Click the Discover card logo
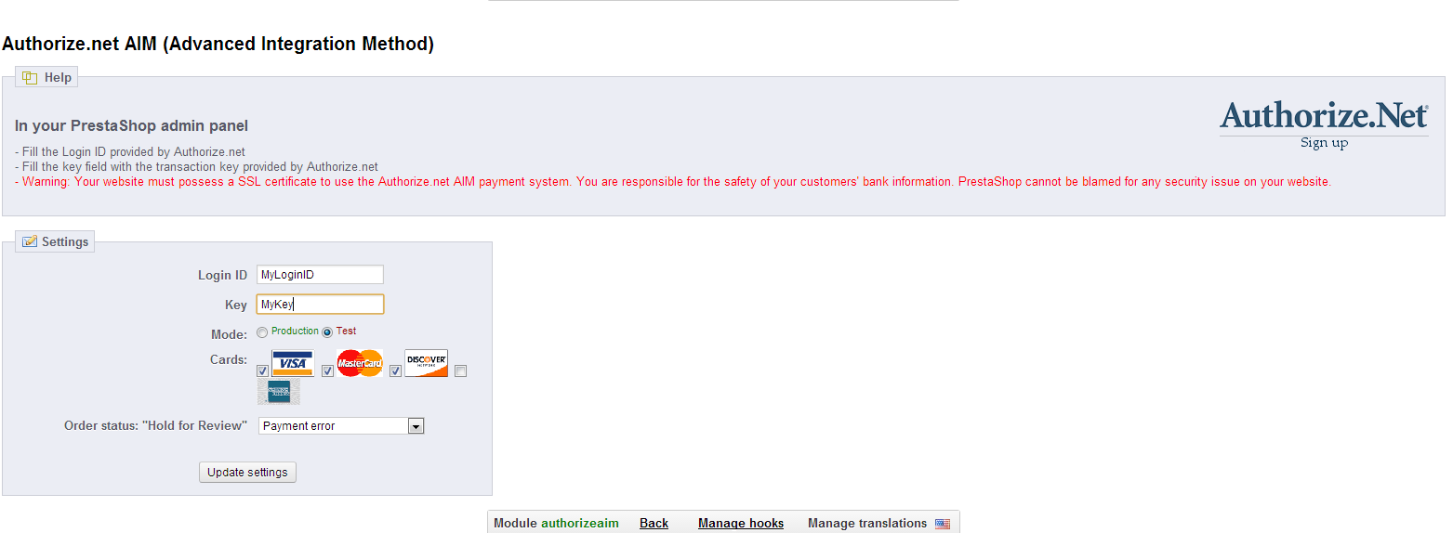The width and height of the screenshot is (1453, 533). click(x=427, y=363)
